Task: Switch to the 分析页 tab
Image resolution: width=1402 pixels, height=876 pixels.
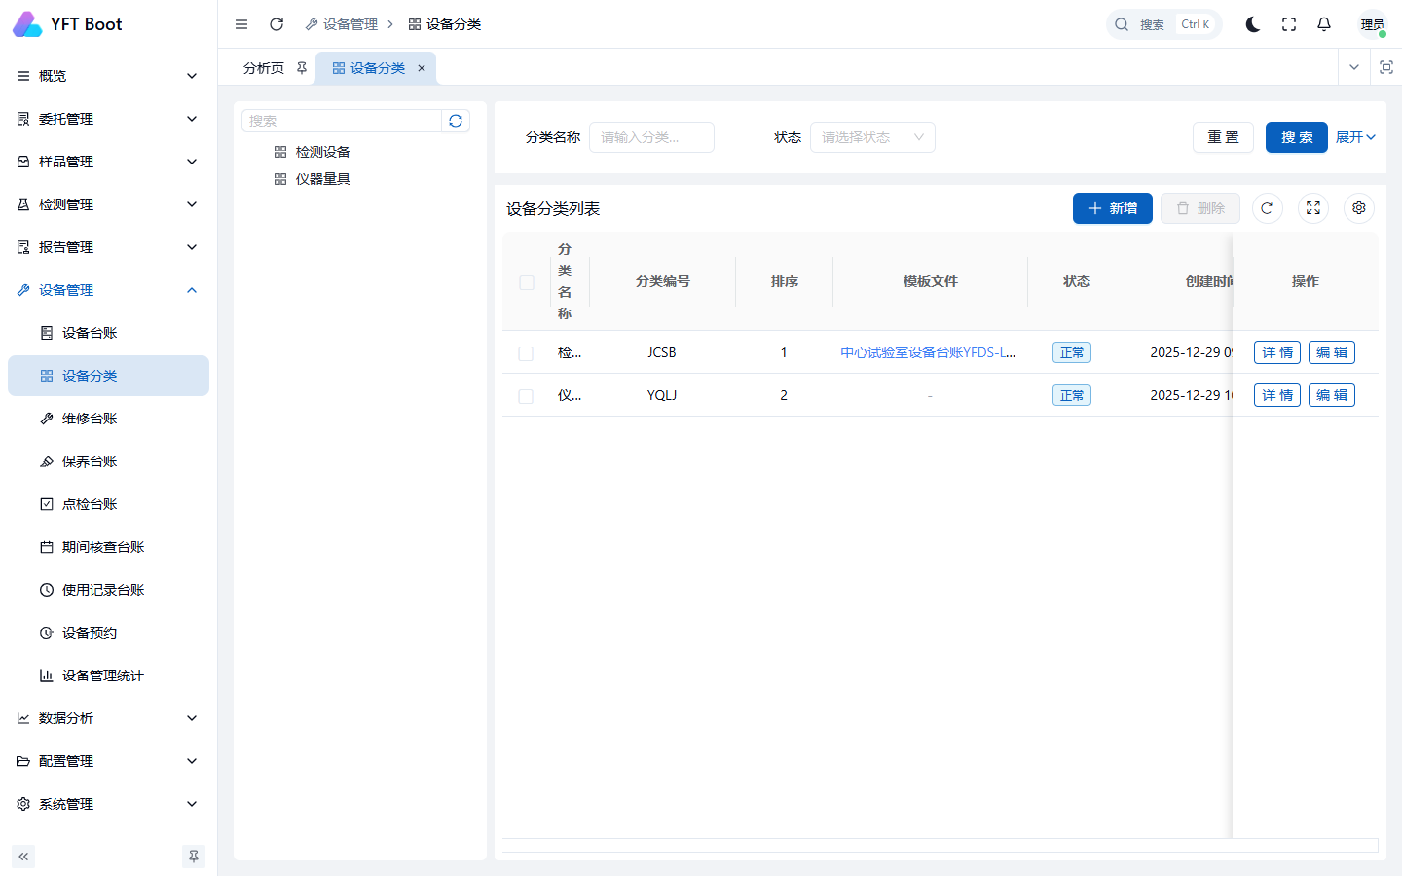Action: tap(264, 68)
